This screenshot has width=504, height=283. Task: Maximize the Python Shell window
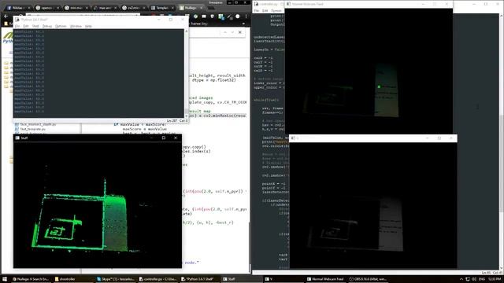pyautogui.click(x=171, y=20)
